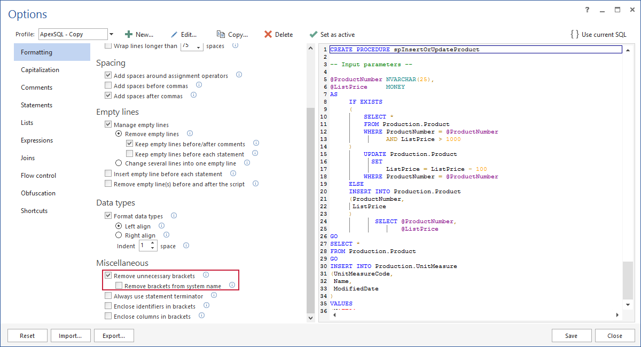Viewport: 641px width, 347px height.
Task: Open help via question mark icon
Action: 587,10
